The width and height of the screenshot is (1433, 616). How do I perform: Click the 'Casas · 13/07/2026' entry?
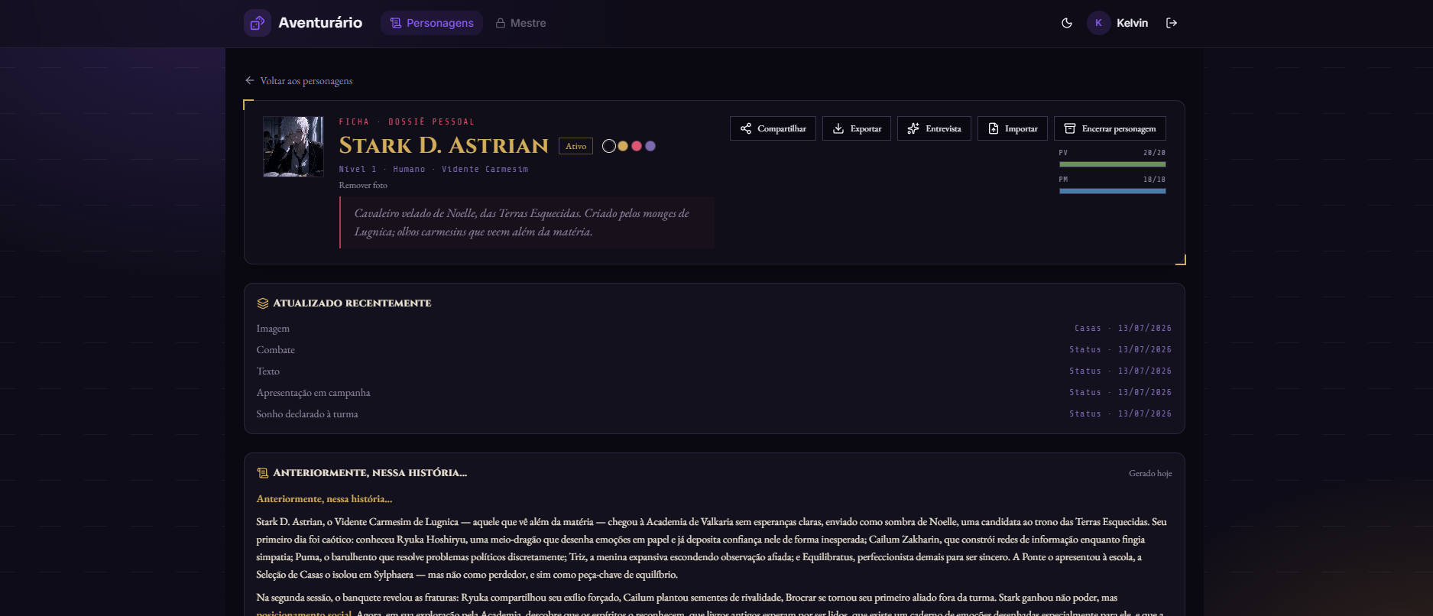(x=1123, y=329)
